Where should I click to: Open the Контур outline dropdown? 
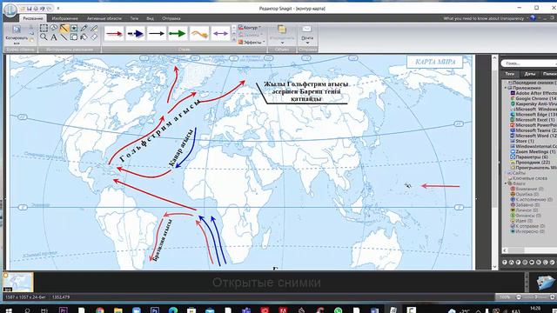coord(250,27)
